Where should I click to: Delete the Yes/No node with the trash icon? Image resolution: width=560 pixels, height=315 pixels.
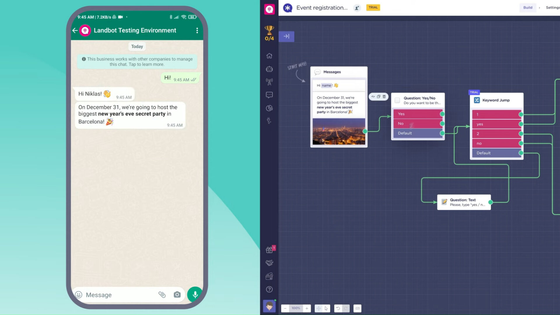pos(384,97)
